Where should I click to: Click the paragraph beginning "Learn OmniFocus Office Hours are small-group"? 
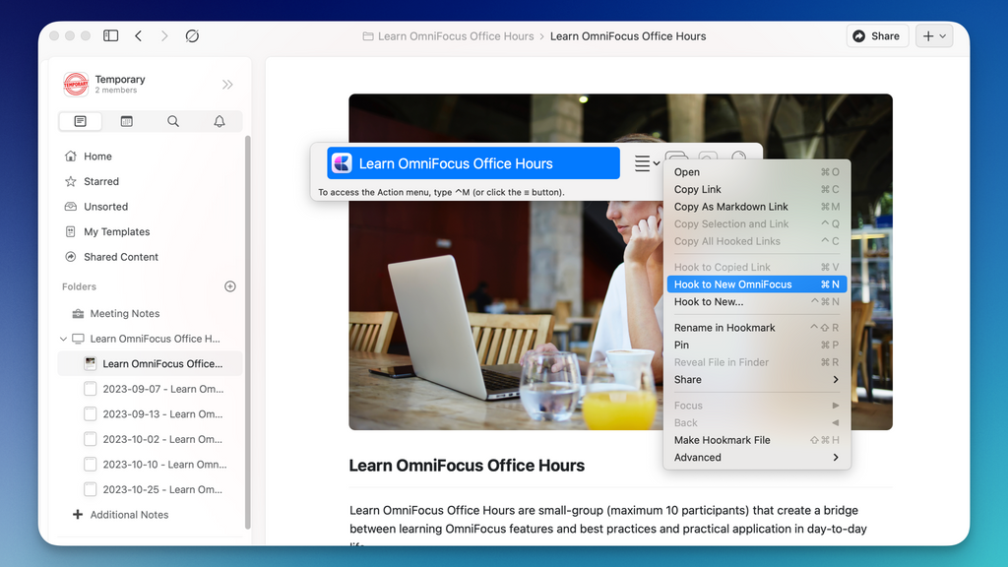[608, 528]
